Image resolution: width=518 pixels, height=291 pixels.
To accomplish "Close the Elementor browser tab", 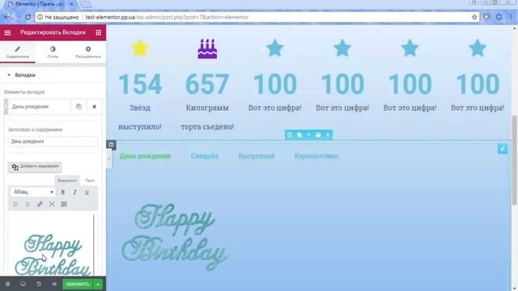I will coord(71,4).
